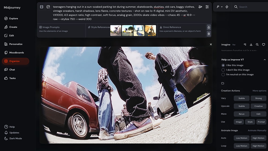268x151 pixels.
Task: Click the Upscale Creative button
Action: (x=258, y=106)
